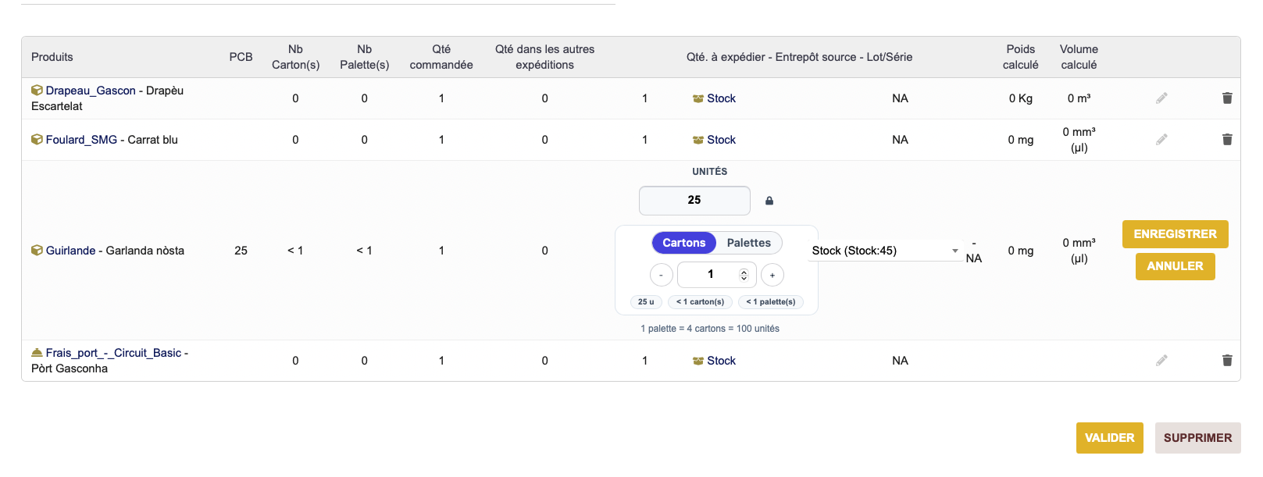Open the Stock (Stock:45) warehouse dropdown
1263x477 pixels.
tap(885, 251)
